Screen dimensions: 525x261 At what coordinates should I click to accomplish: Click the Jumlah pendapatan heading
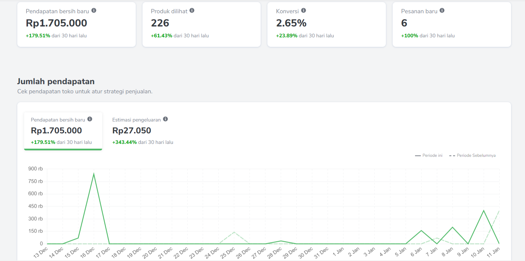pos(56,81)
